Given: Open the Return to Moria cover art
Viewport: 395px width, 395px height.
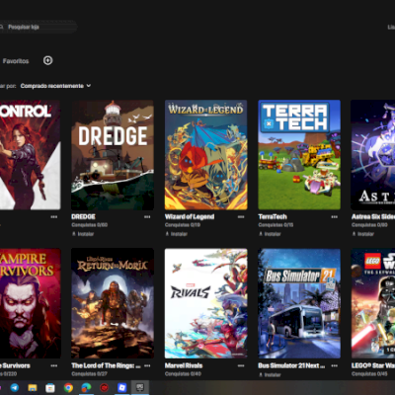Looking at the screenshot, I should (x=113, y=303).
